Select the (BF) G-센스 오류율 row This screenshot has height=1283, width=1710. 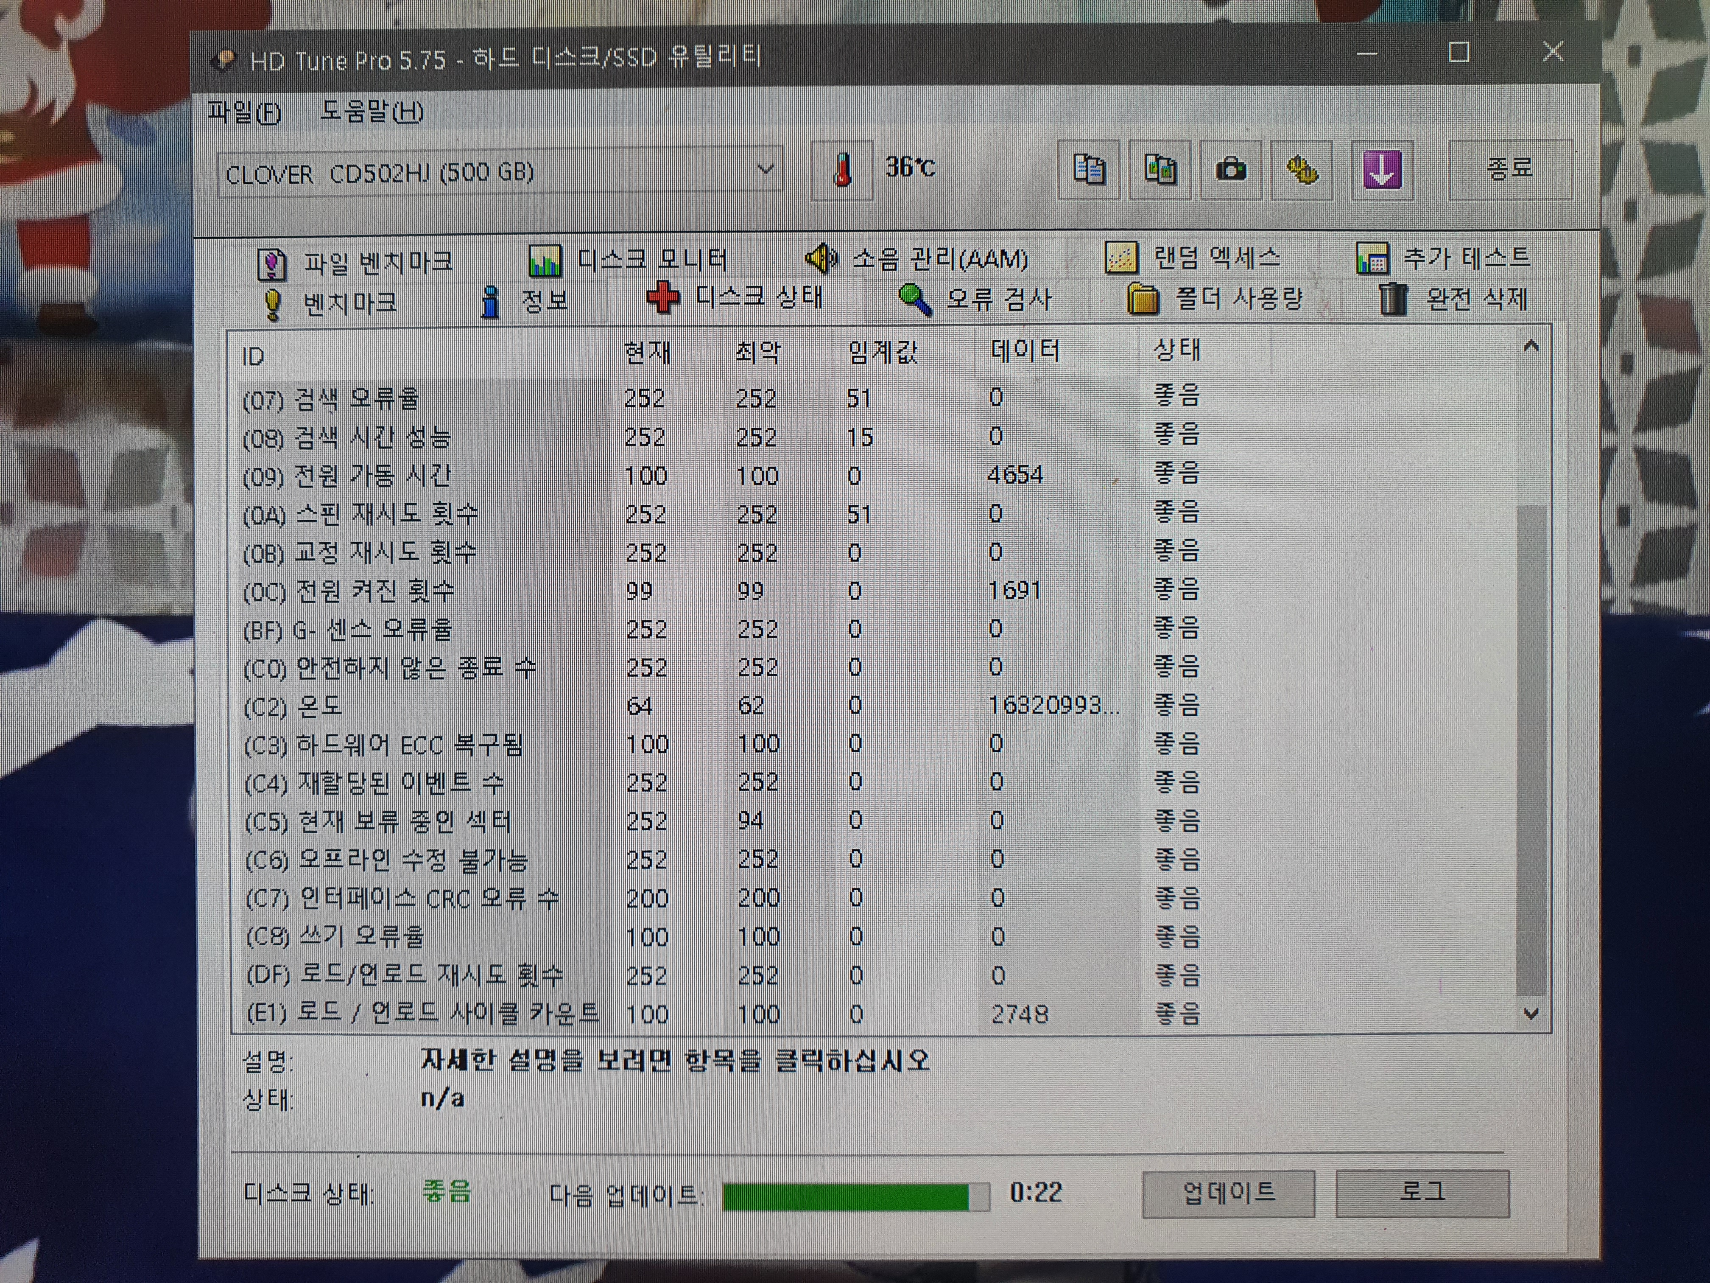click(x=723, y=629)
